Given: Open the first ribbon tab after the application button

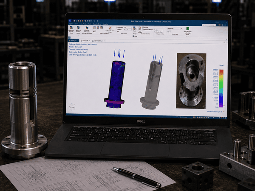Looking at the screenshot, I should (x=71, y=24).
